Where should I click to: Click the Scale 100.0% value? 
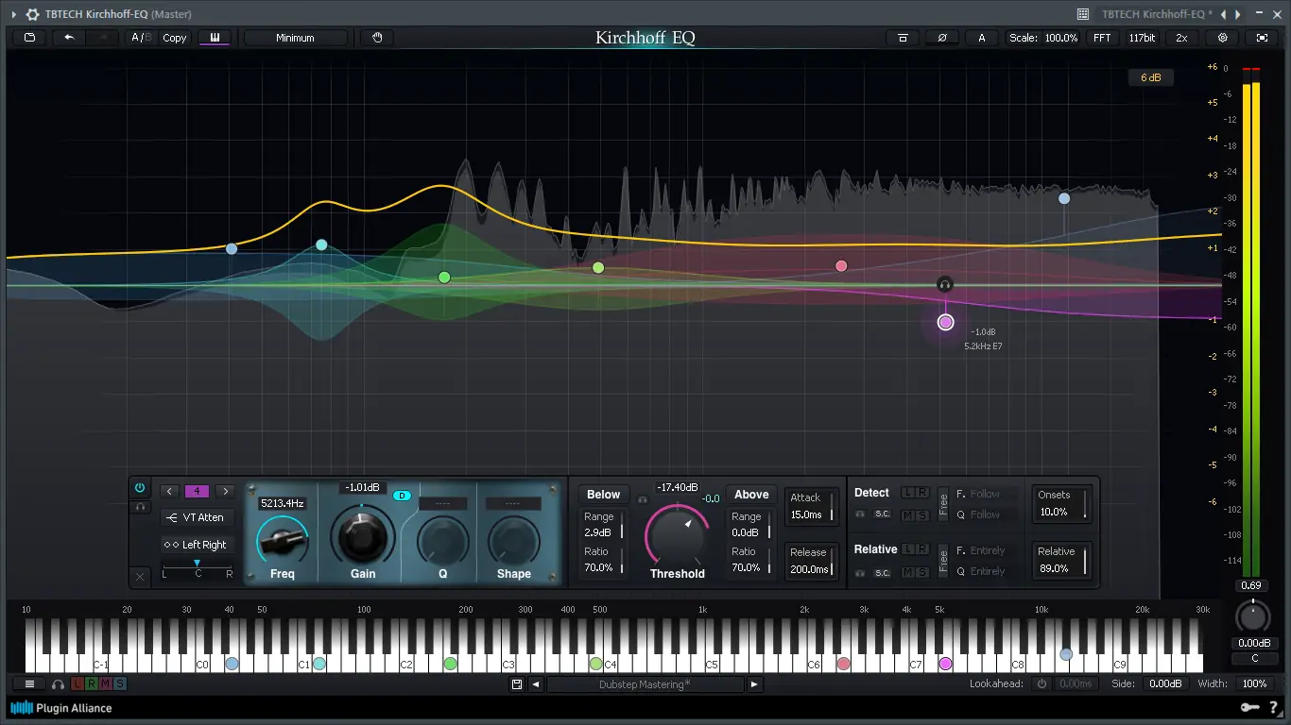[x=1060, y=38]
